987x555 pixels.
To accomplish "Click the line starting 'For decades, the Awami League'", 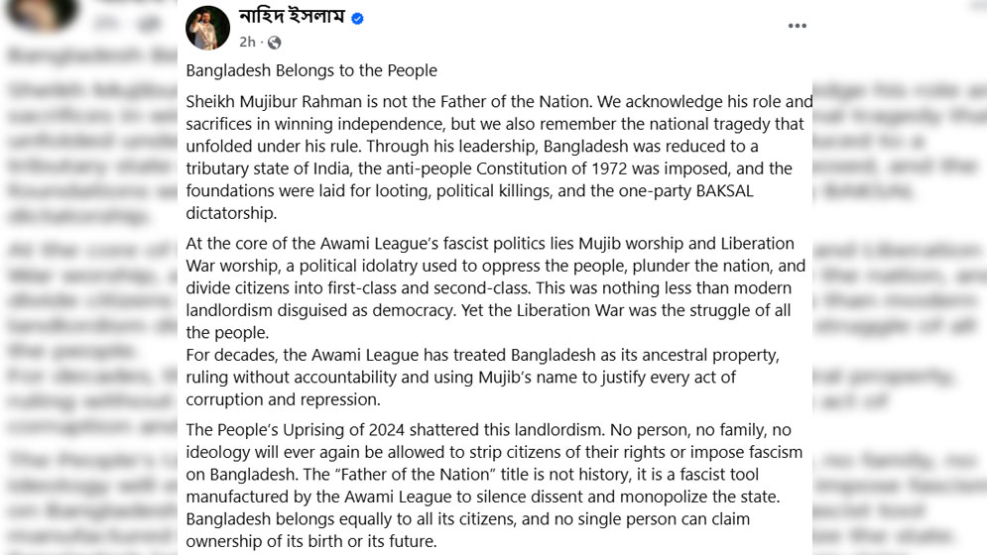I will [x=482, y=355].
